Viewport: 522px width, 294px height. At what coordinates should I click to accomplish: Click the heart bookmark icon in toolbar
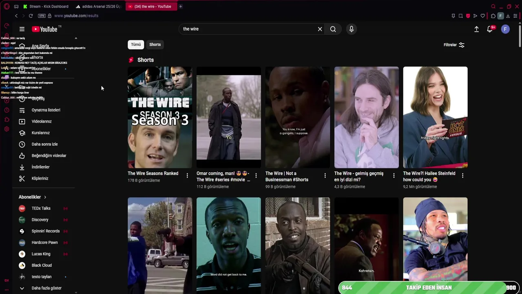click(482, 16)
